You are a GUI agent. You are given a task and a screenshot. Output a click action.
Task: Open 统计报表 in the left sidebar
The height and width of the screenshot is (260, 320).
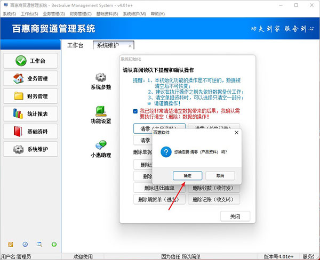click(x=30, y=114)
